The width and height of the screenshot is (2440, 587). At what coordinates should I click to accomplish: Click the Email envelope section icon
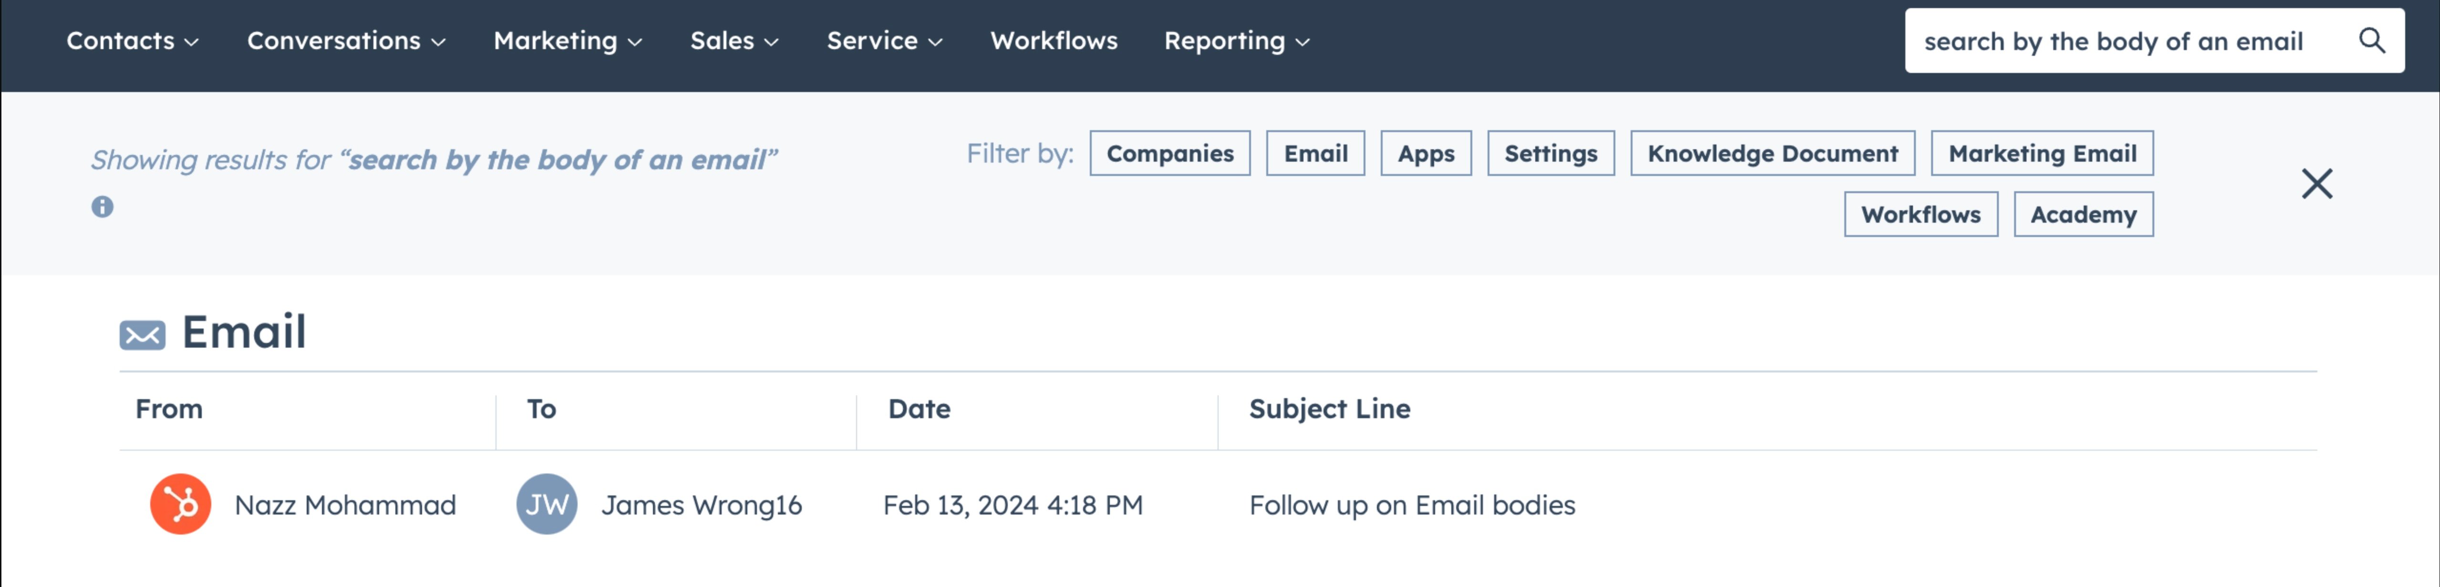pos(142,334)
